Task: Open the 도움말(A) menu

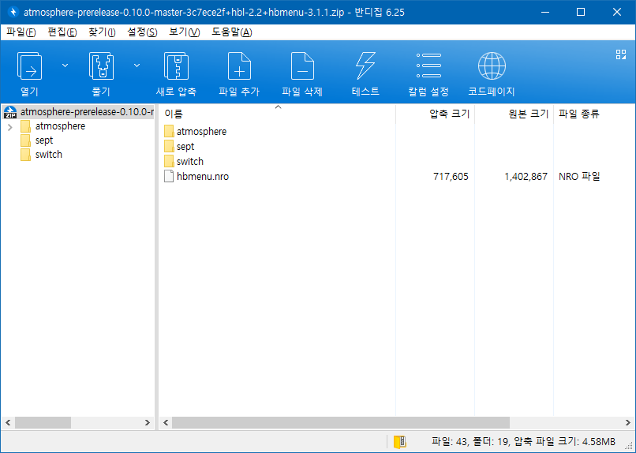Action: pyautogui.click(x=232, y=32)
